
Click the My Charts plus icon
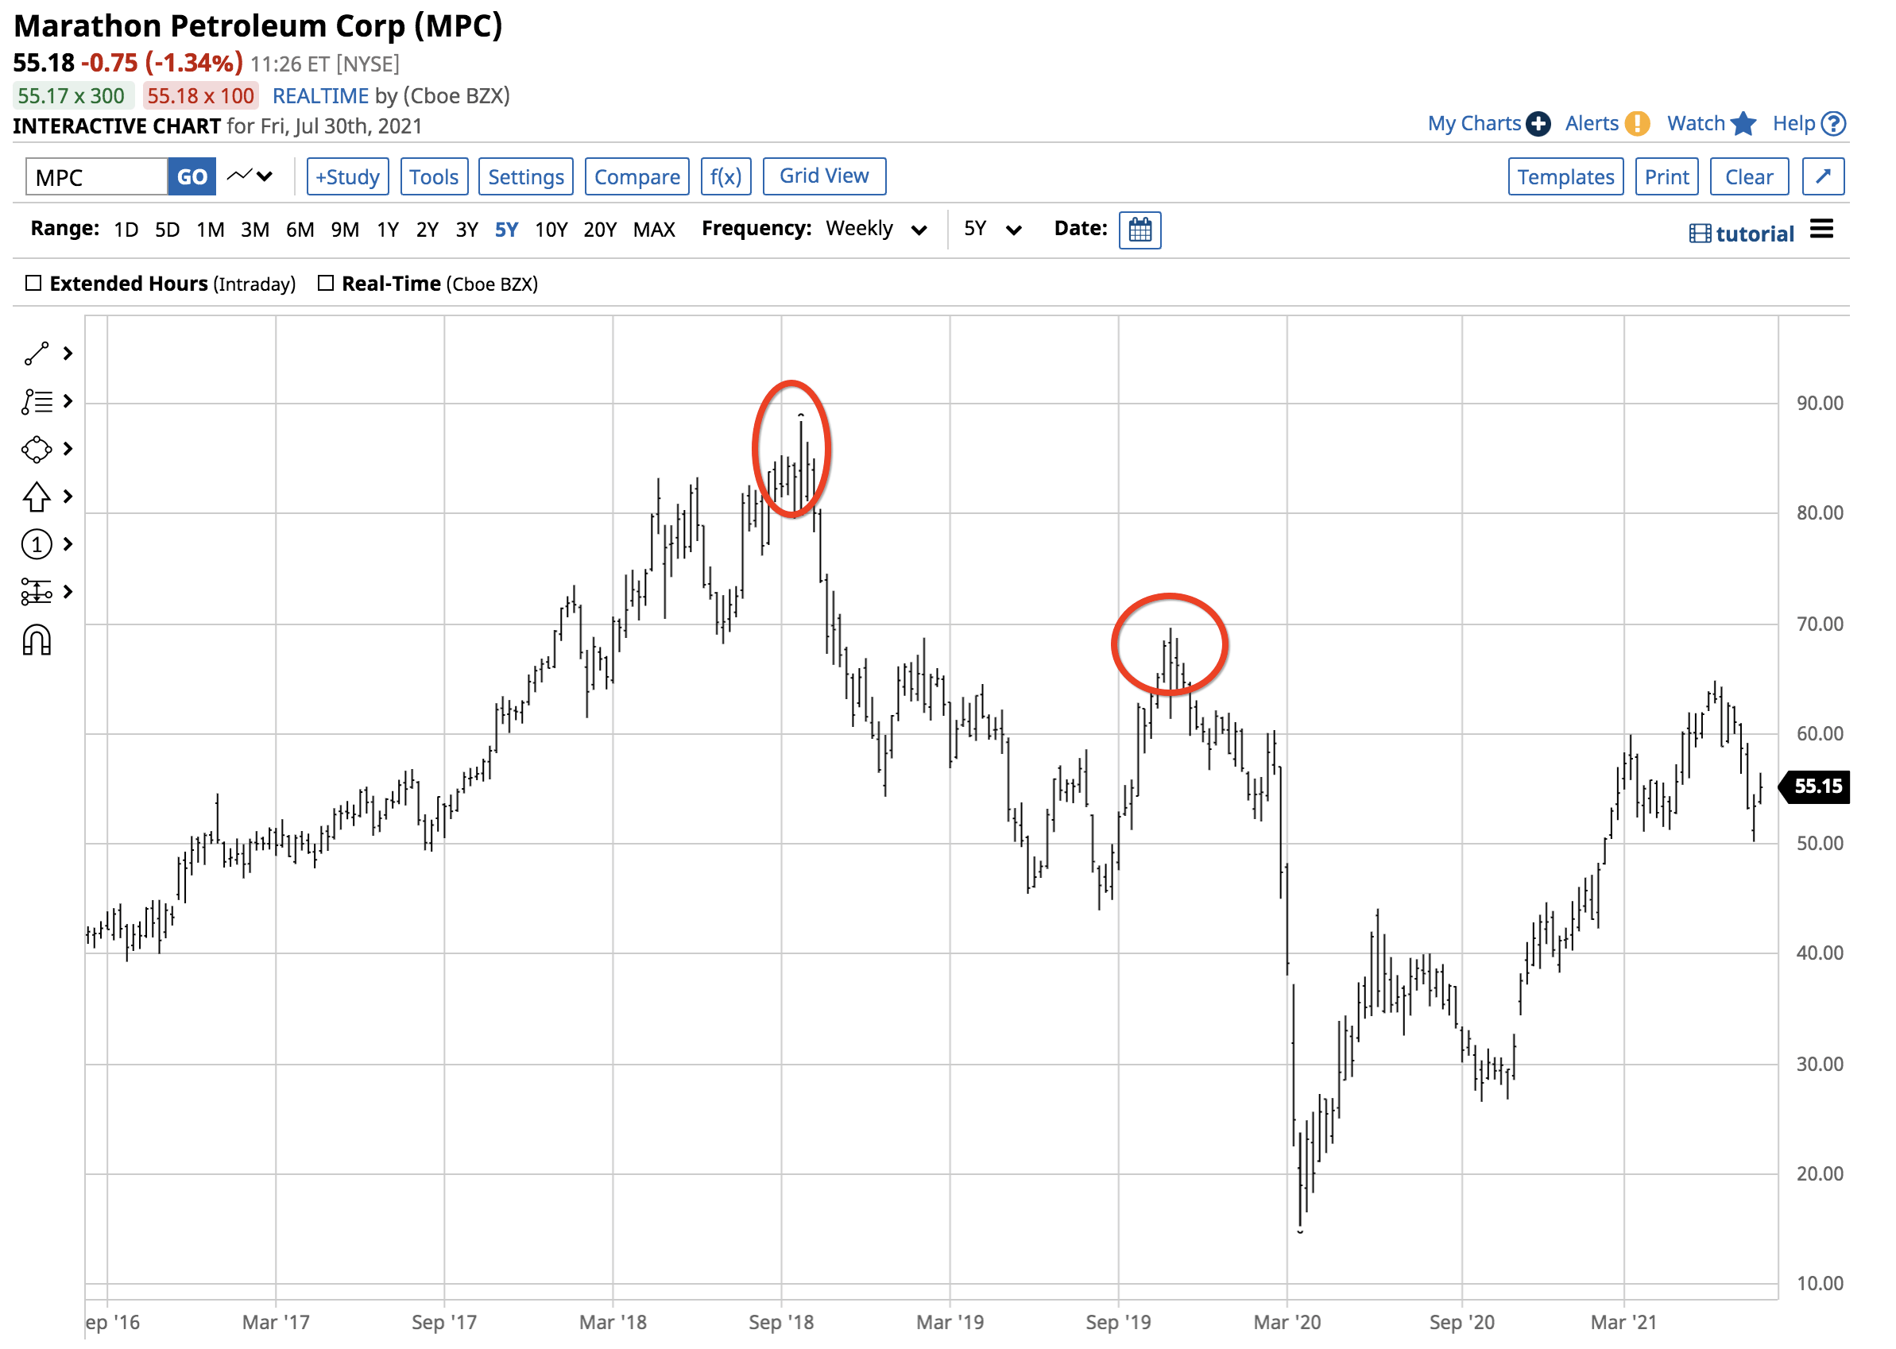[1538, 124]
